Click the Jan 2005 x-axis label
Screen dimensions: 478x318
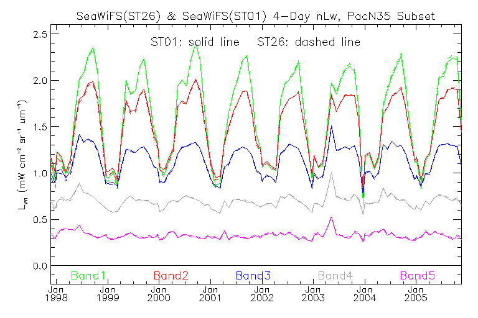coord(416,294)
